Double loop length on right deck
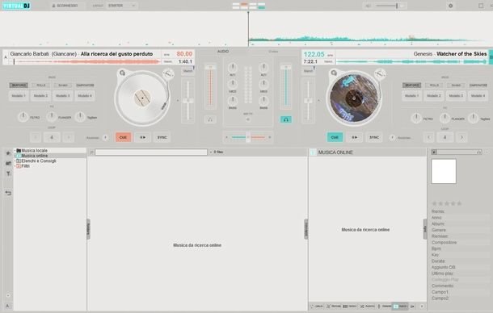Image resolution: width=493 pixels, height=313 pixels. [461, 137]
